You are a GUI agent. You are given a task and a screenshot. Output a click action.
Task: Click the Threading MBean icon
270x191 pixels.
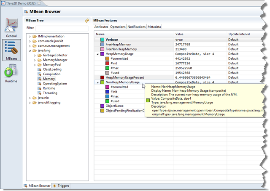[x=40, y=93]
